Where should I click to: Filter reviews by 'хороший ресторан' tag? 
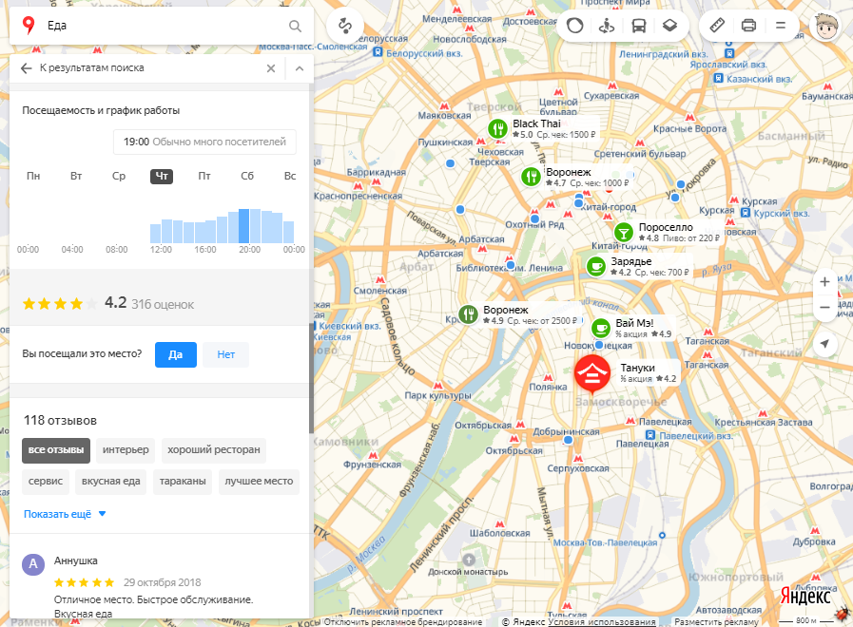coord(214,450)
